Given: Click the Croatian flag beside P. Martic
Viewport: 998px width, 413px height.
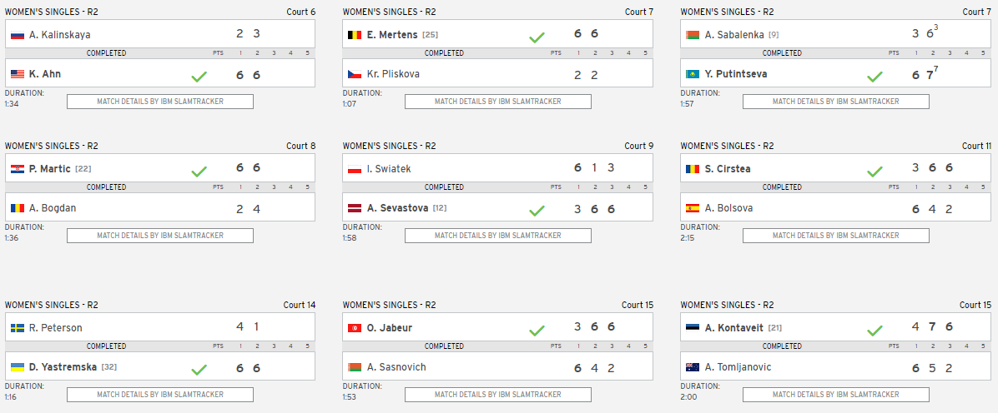Looking at the screenshot, I should [x=18, y=169].
